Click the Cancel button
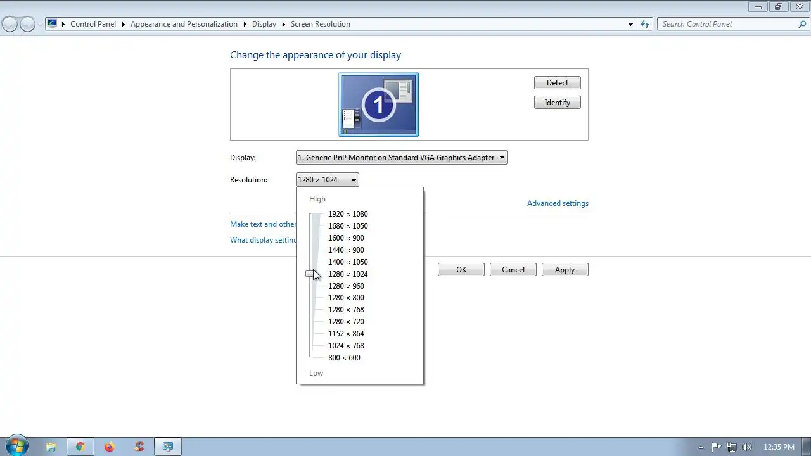 (x=513, y=270)
